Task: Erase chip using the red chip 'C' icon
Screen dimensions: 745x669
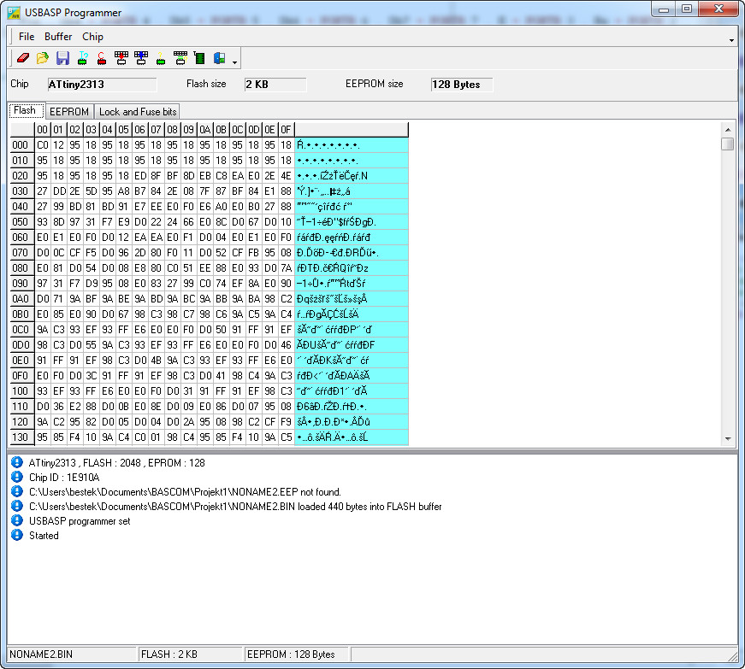Action: 102,58
